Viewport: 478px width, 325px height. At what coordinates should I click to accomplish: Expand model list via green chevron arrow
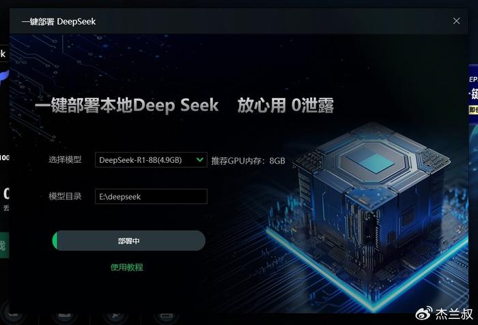[x=200, y=159]
